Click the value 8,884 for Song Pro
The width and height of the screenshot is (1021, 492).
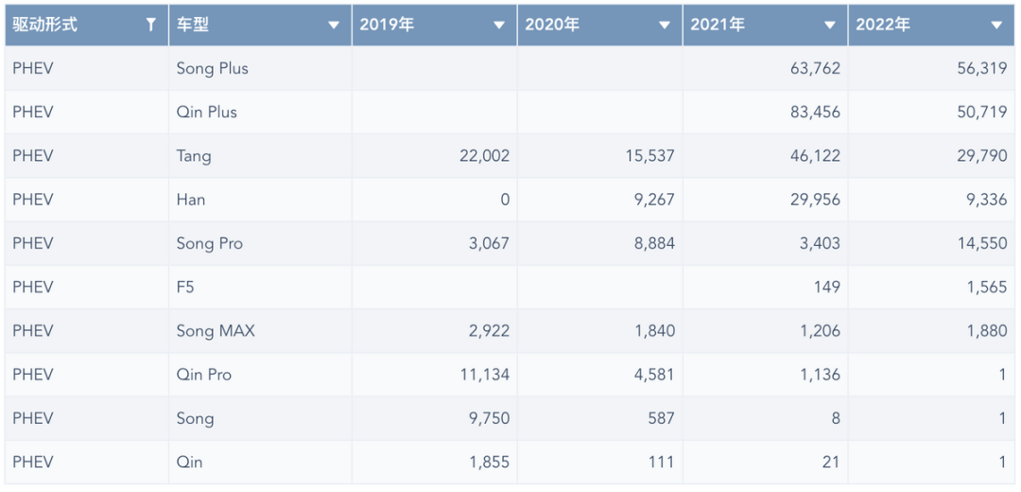(x=652, y=243)
